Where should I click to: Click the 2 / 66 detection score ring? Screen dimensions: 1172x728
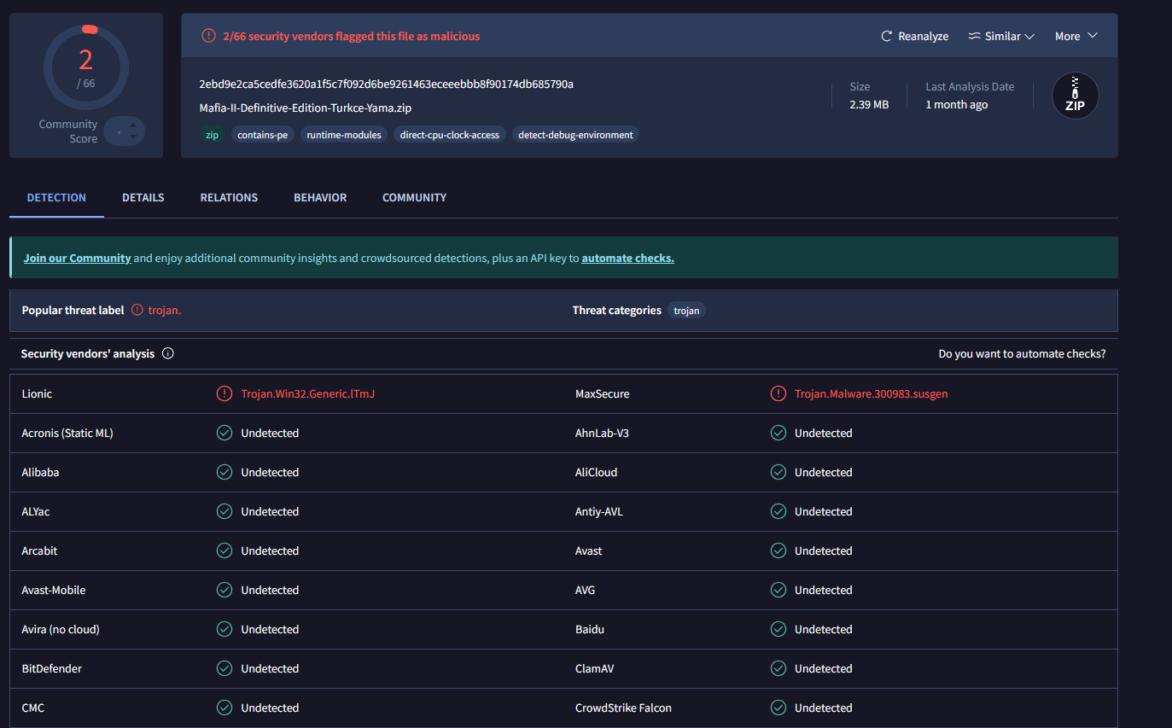(x=85, y=68)
